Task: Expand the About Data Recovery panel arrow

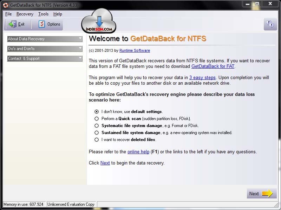Action: tap(80, 38)
